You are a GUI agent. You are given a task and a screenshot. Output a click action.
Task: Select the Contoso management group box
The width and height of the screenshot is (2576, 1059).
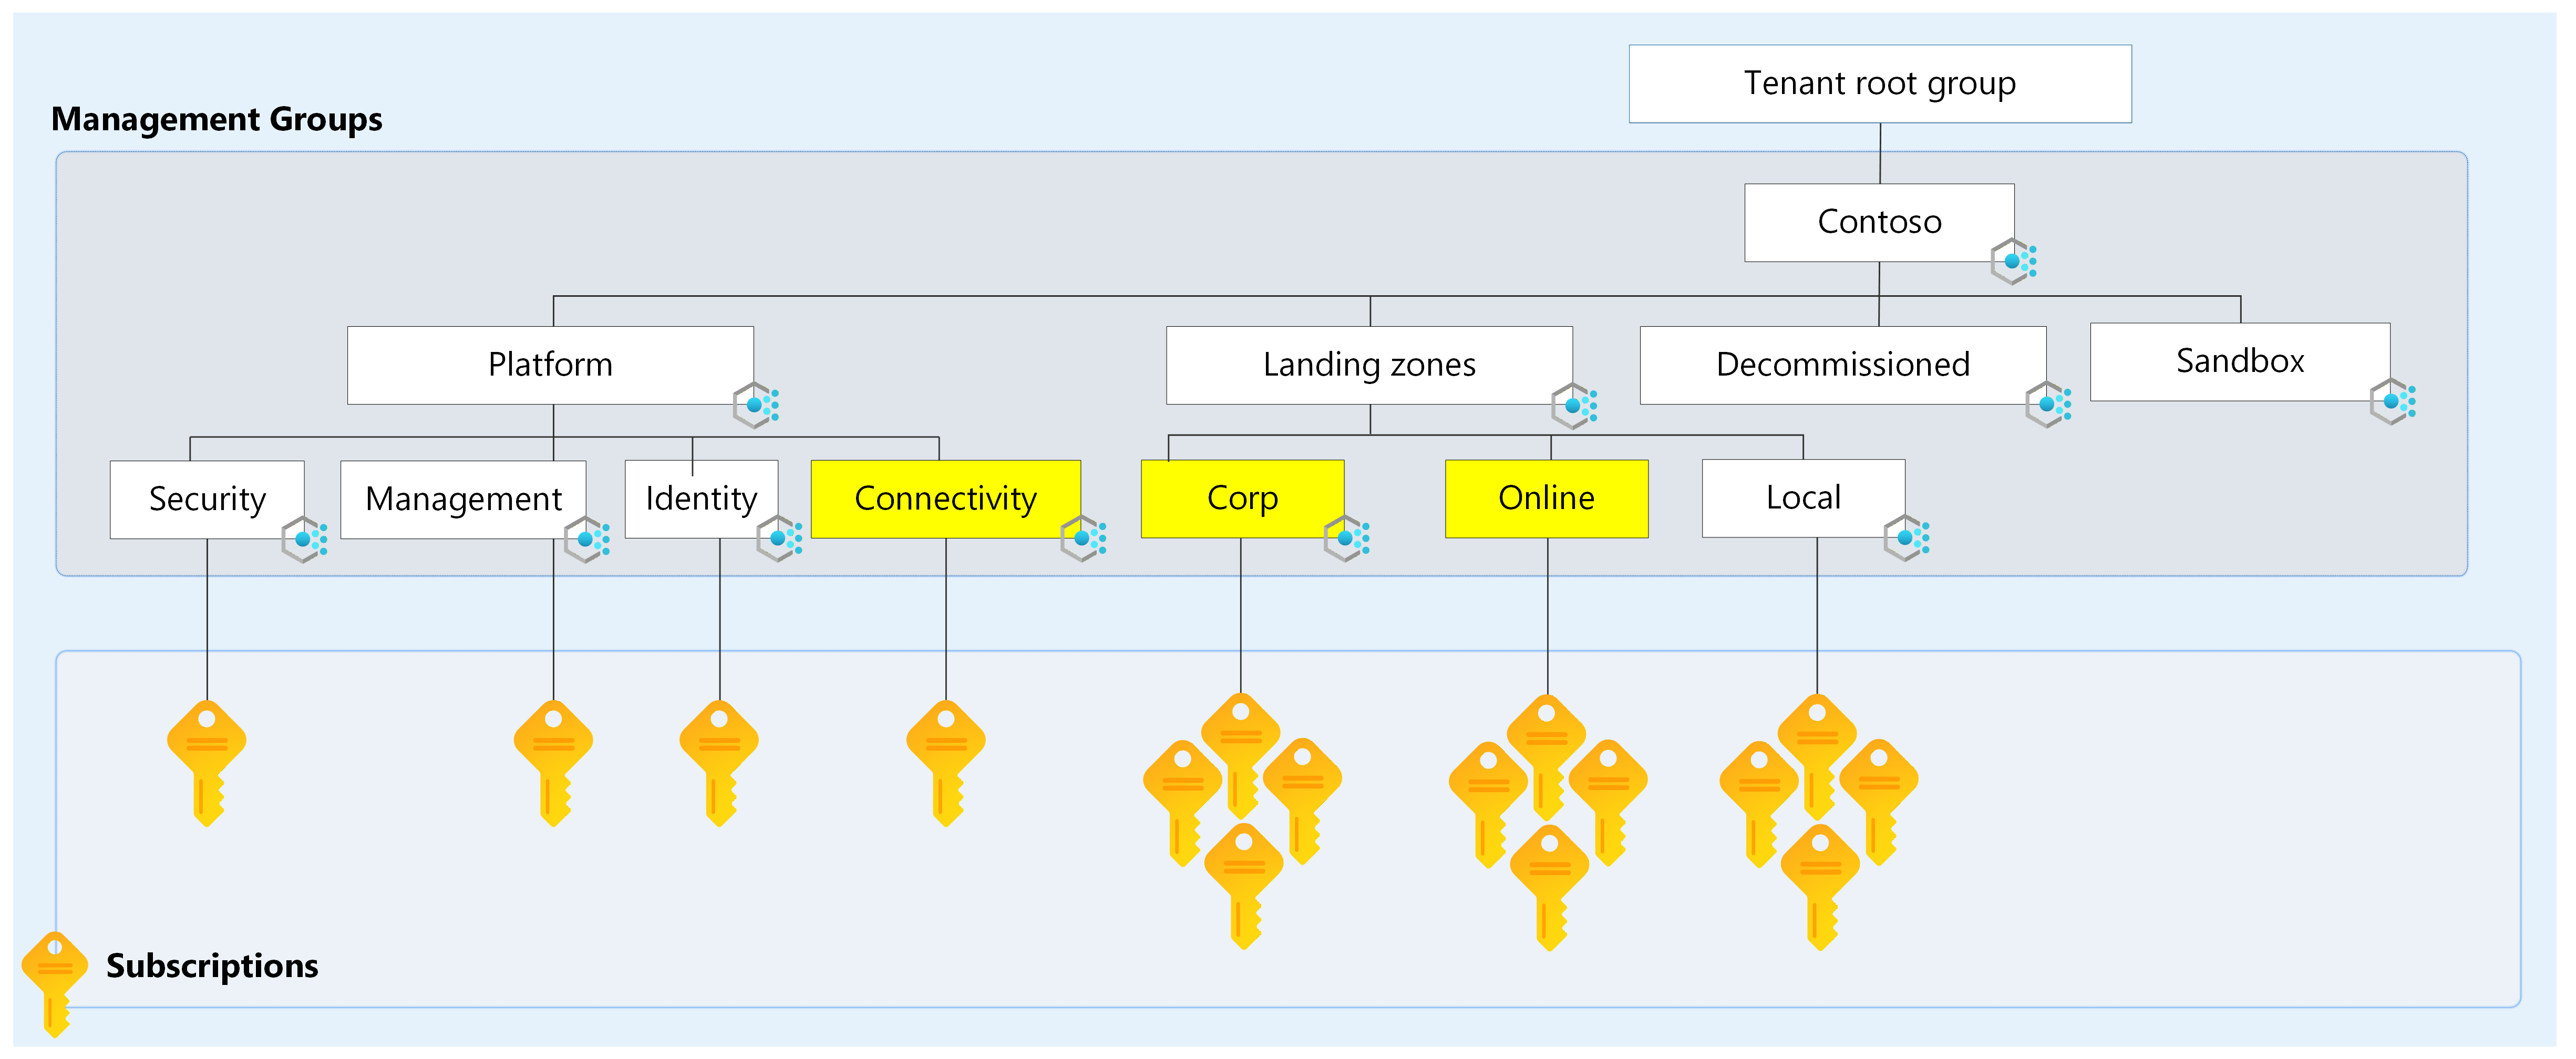[1879, 222]
